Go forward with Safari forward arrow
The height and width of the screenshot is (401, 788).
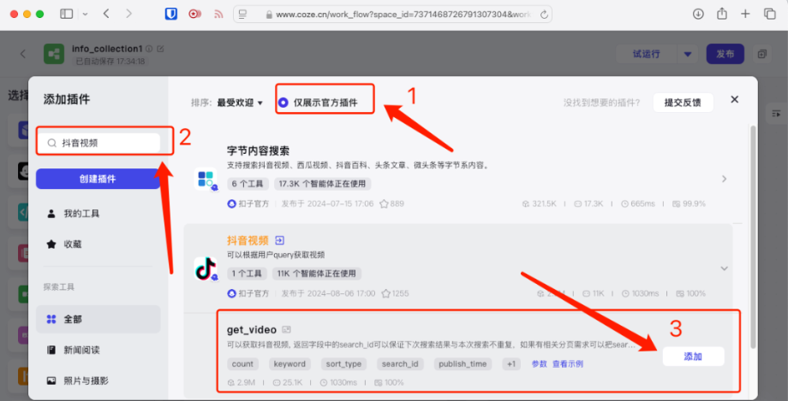(129, 14)
